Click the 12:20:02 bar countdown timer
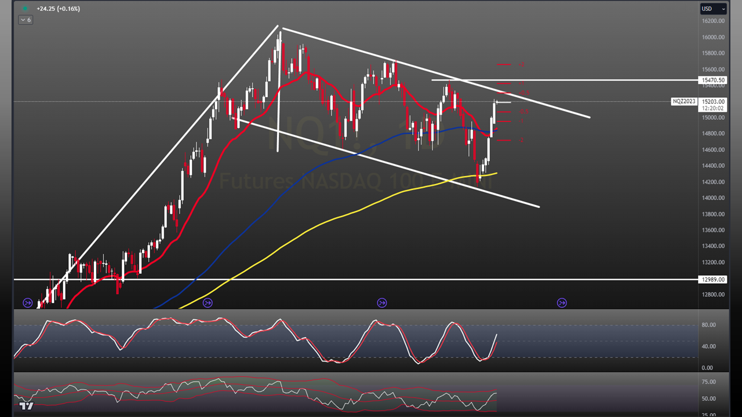The width and height of the screenshot is (742, 417). [711, 108]
